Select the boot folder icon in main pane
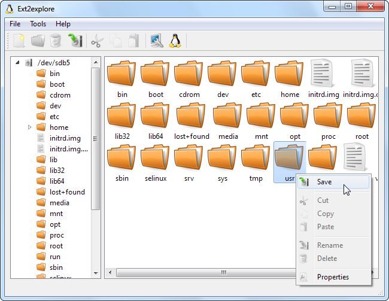 coord(156,74)
